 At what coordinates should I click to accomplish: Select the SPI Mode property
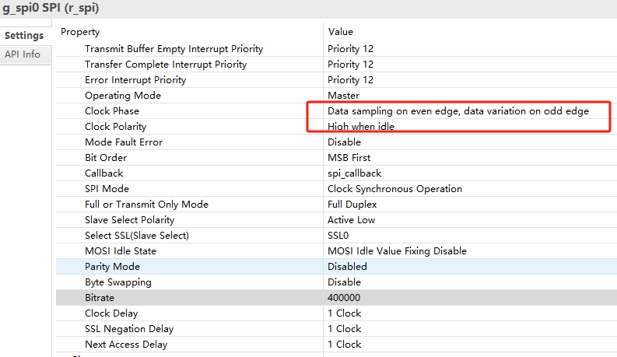107,189
